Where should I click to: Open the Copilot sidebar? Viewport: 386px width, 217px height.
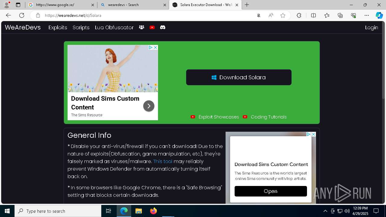coord(379,15)
